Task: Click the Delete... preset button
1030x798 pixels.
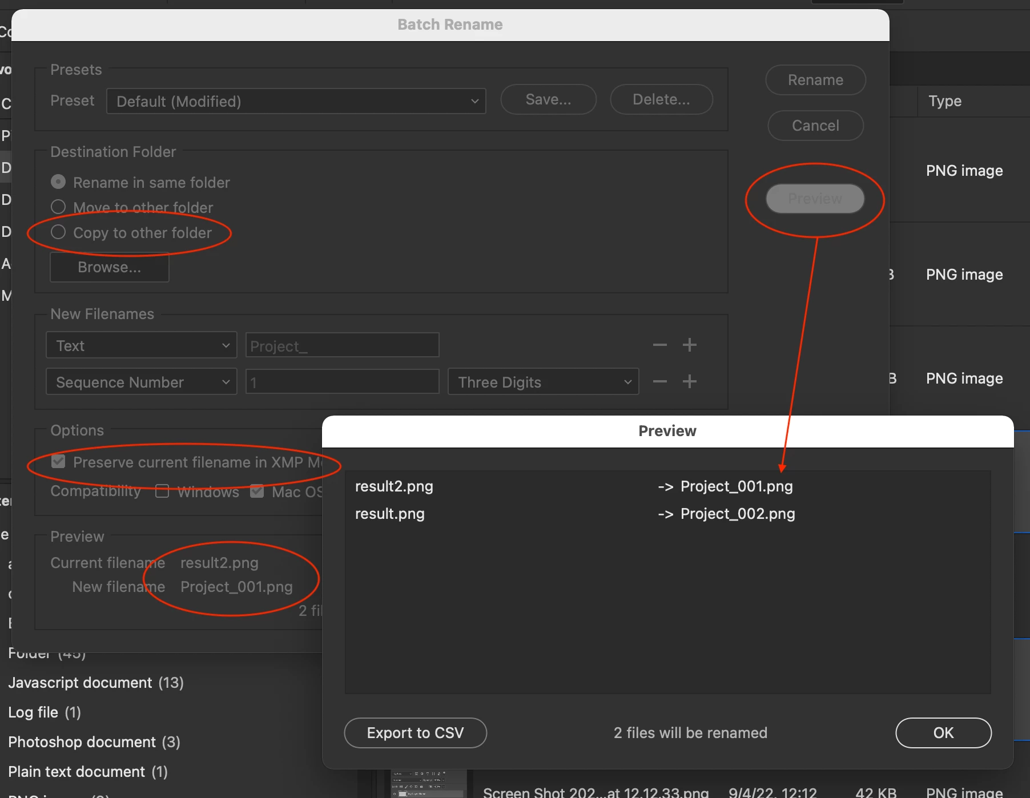Action: (661, 99)
